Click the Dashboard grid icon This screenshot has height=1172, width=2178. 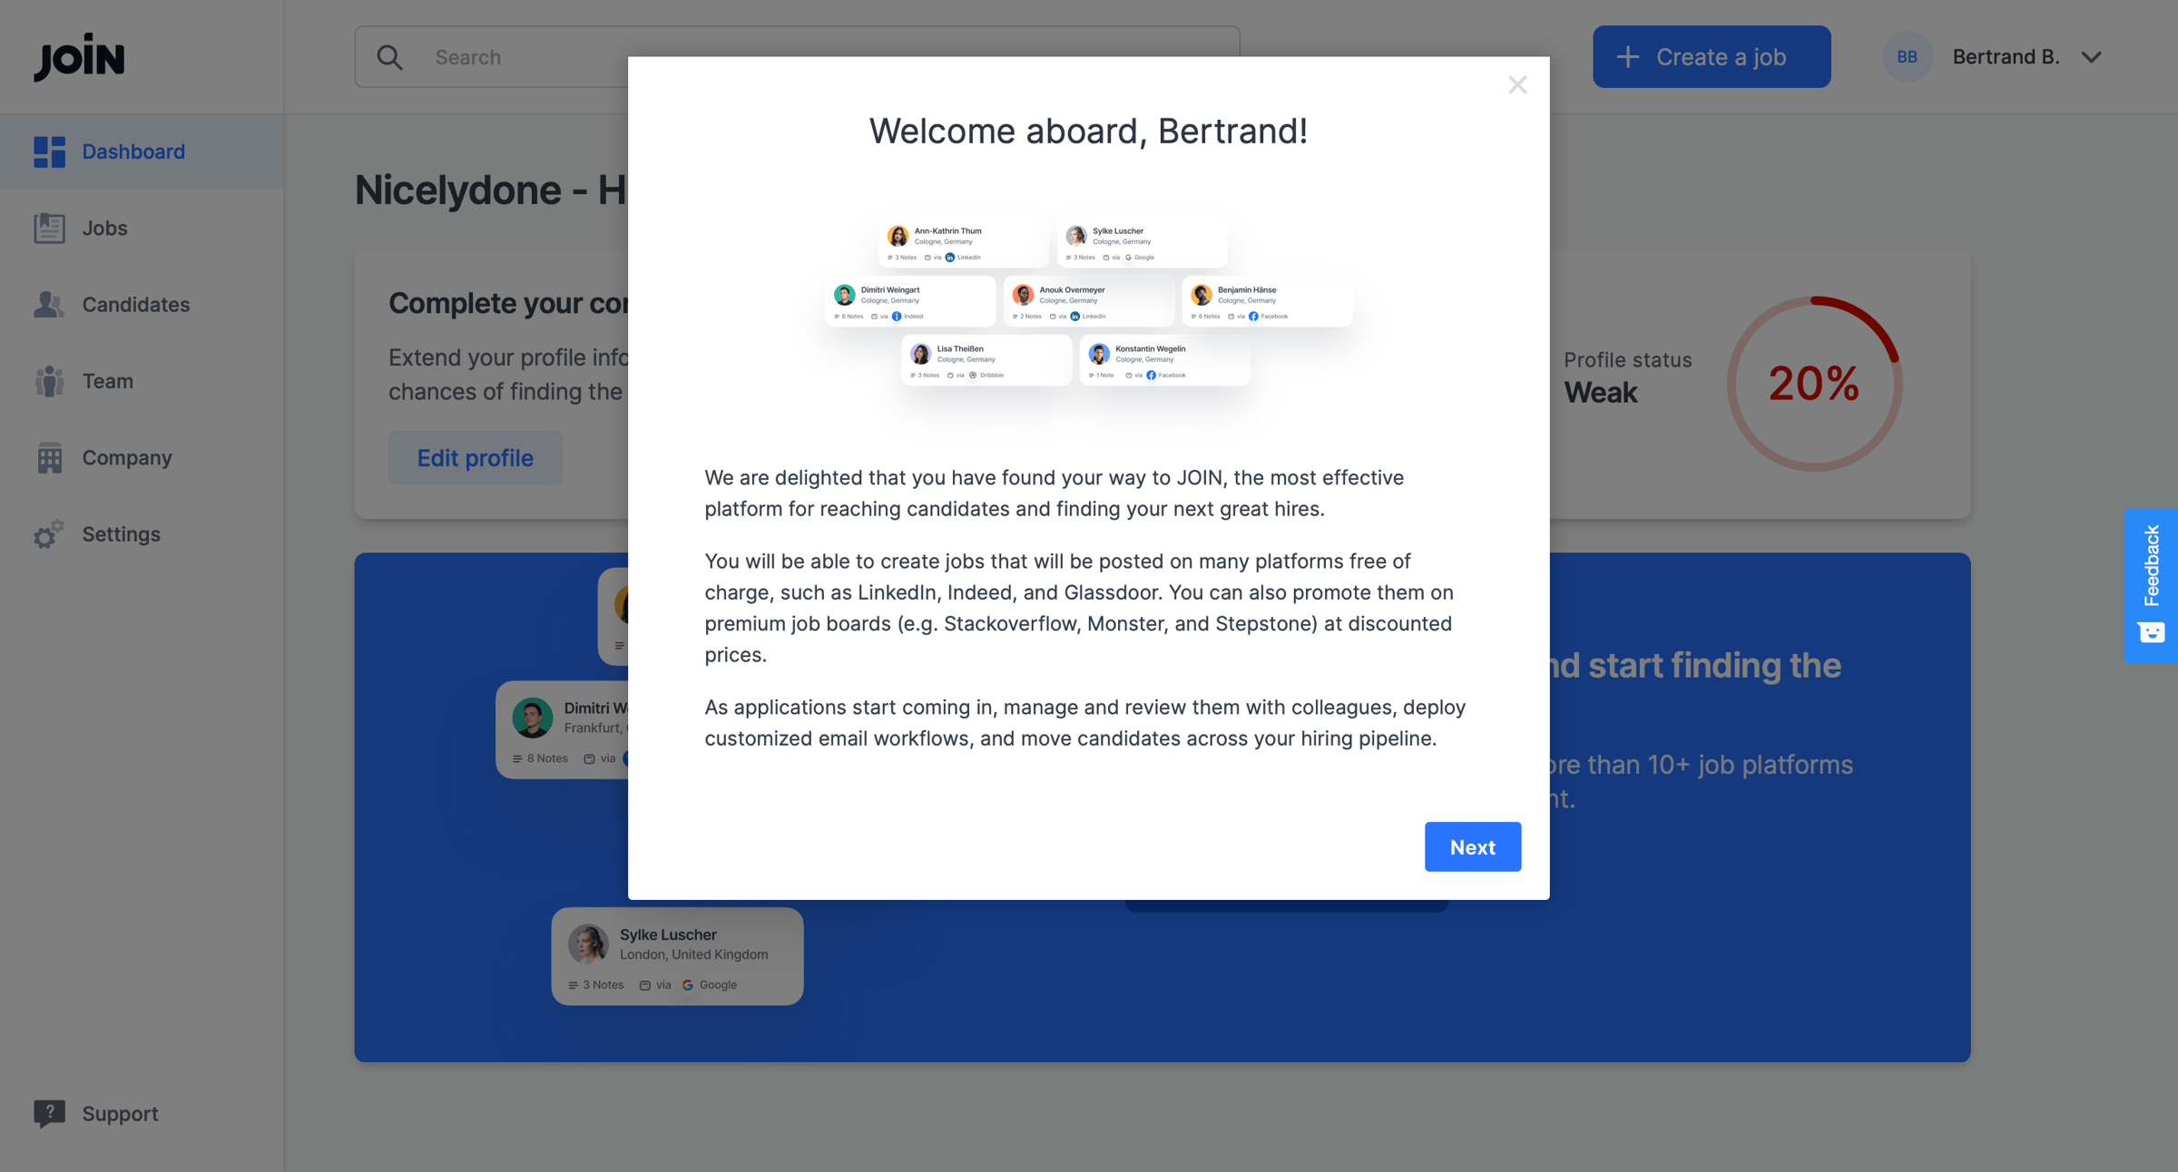49,151
